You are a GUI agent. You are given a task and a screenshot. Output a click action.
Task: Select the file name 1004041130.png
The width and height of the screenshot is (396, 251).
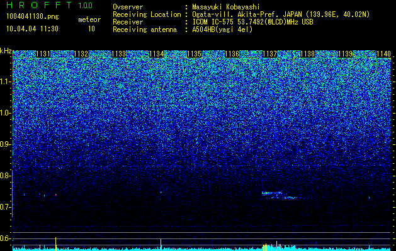point(32,16)
